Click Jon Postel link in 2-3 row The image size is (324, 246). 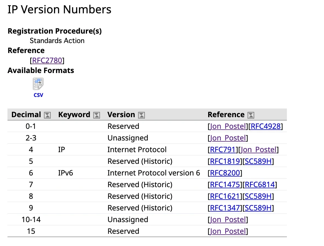click(x=228, y=138)
